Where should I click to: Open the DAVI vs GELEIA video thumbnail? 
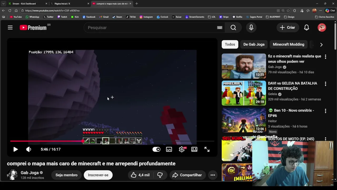coord(244,93)
